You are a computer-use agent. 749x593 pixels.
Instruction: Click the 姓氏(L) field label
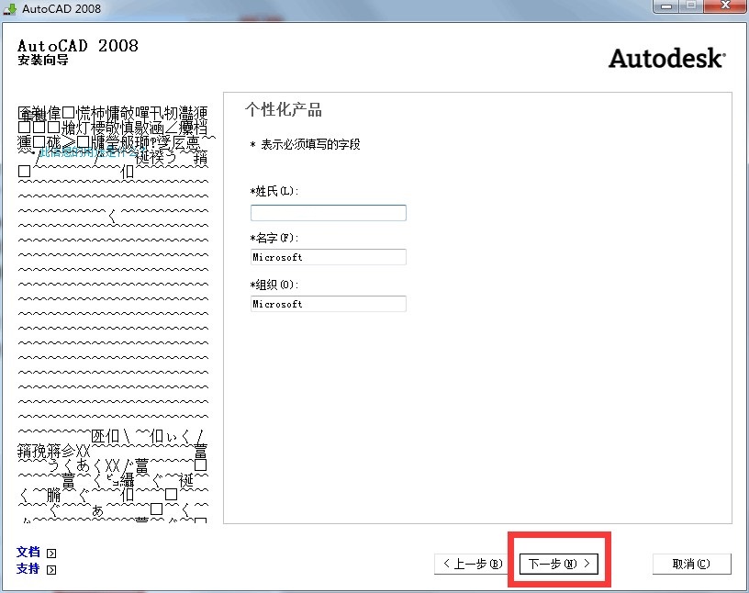click(x=274, y=191)
